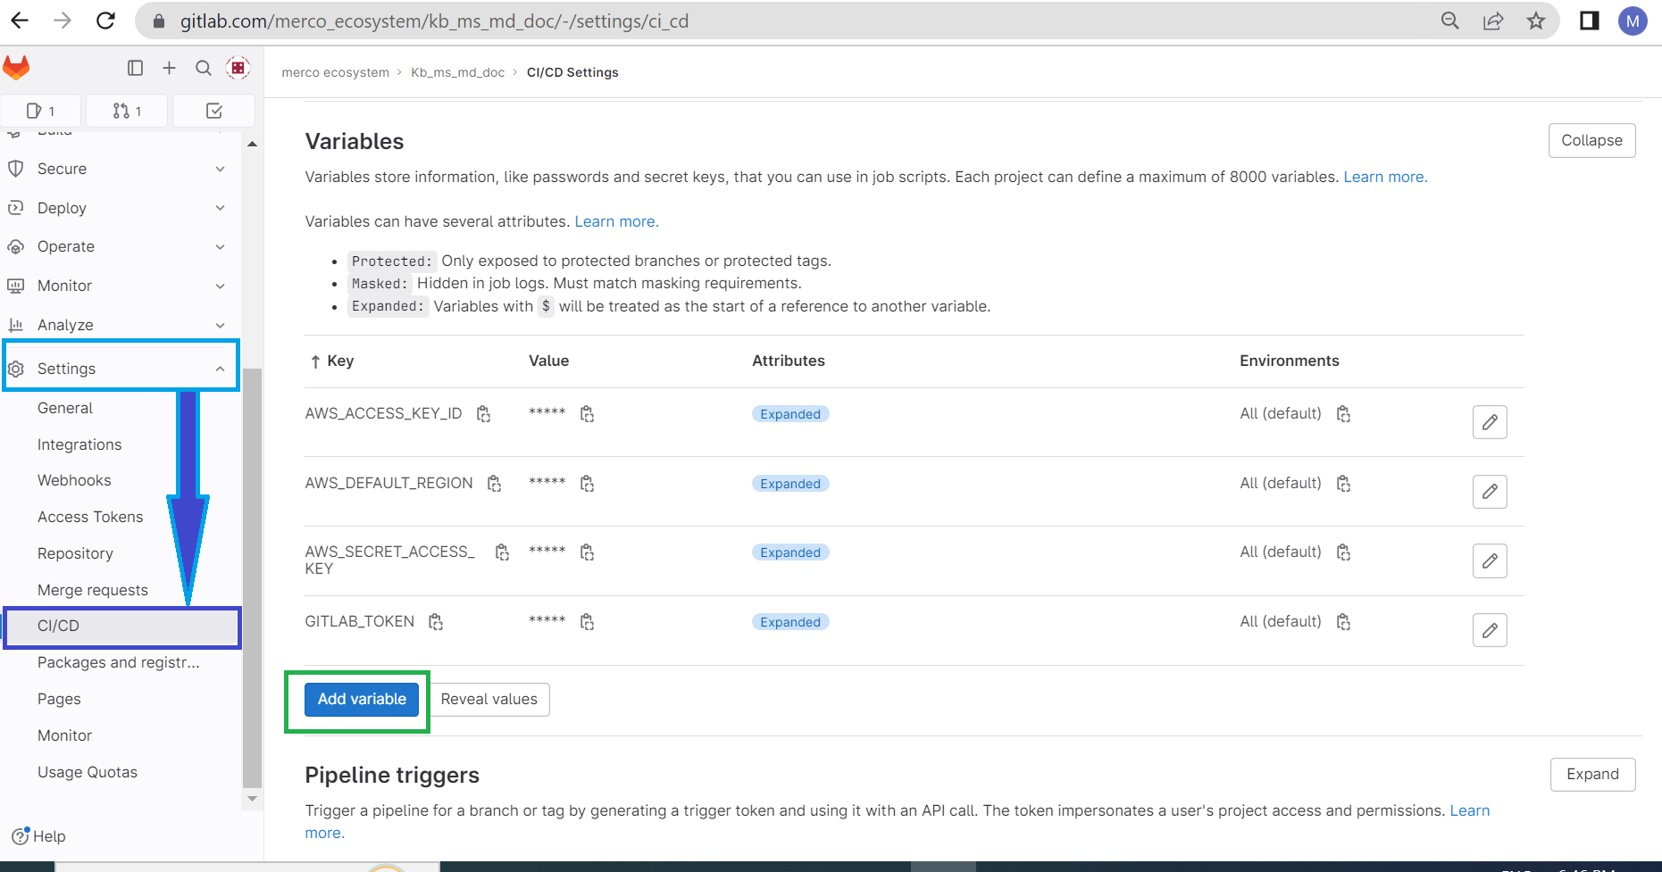Click the Reveal values button
The height and width of the screenshot is (872, 1662).
pos(489,699)
